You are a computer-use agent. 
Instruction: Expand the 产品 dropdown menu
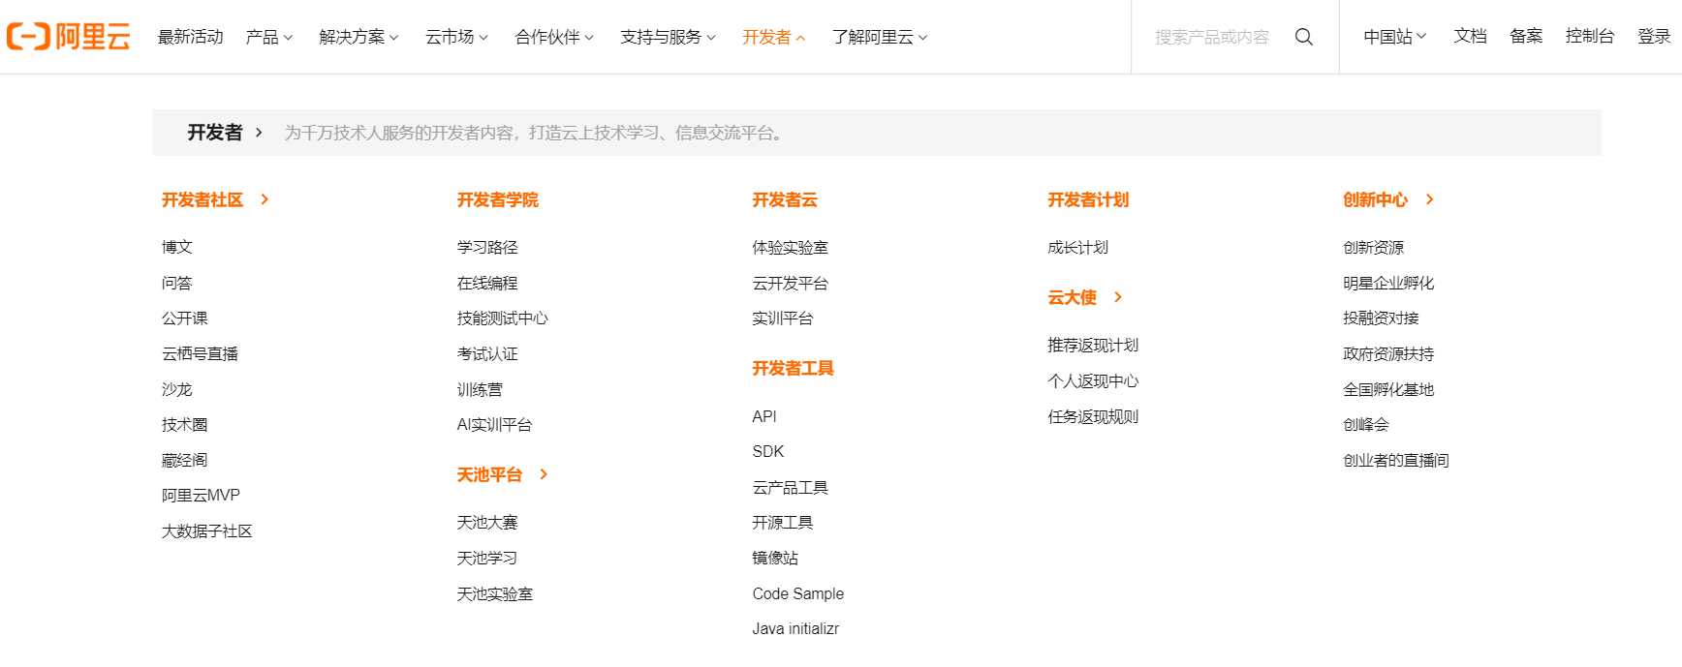(269, 37)
